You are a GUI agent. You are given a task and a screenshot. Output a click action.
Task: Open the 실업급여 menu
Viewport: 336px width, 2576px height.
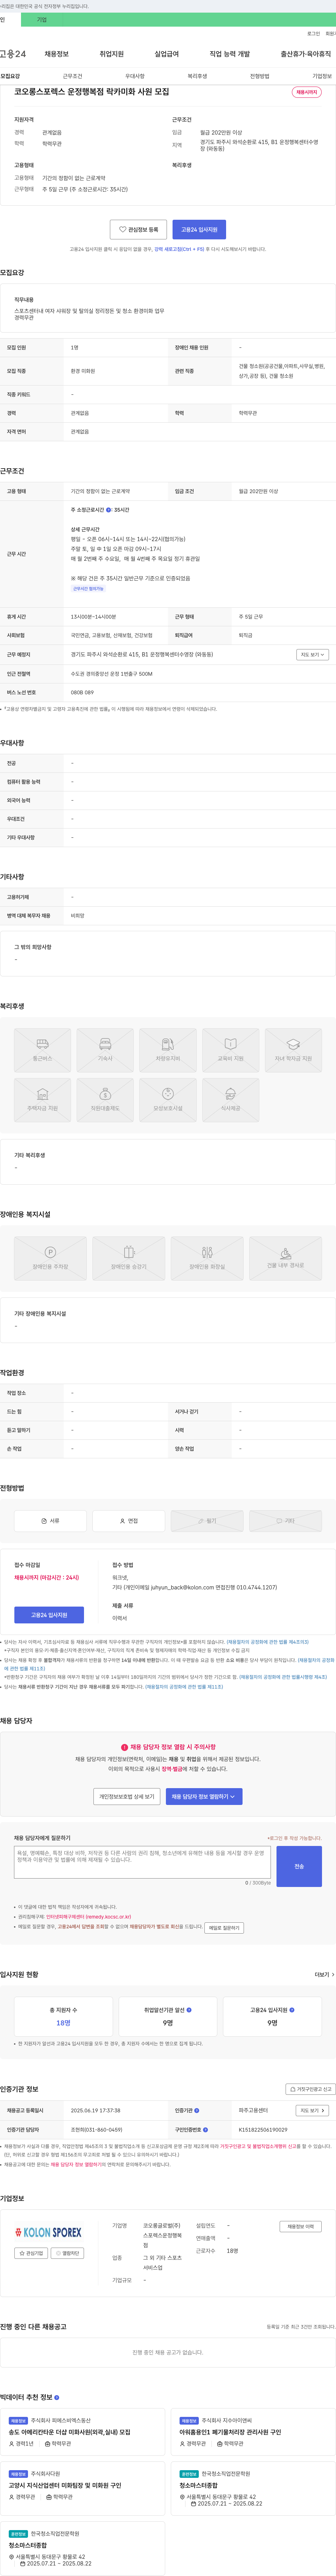(167, 54)
